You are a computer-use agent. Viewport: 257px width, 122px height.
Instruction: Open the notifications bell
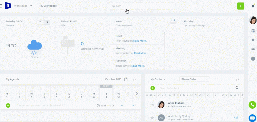[253, 6]
